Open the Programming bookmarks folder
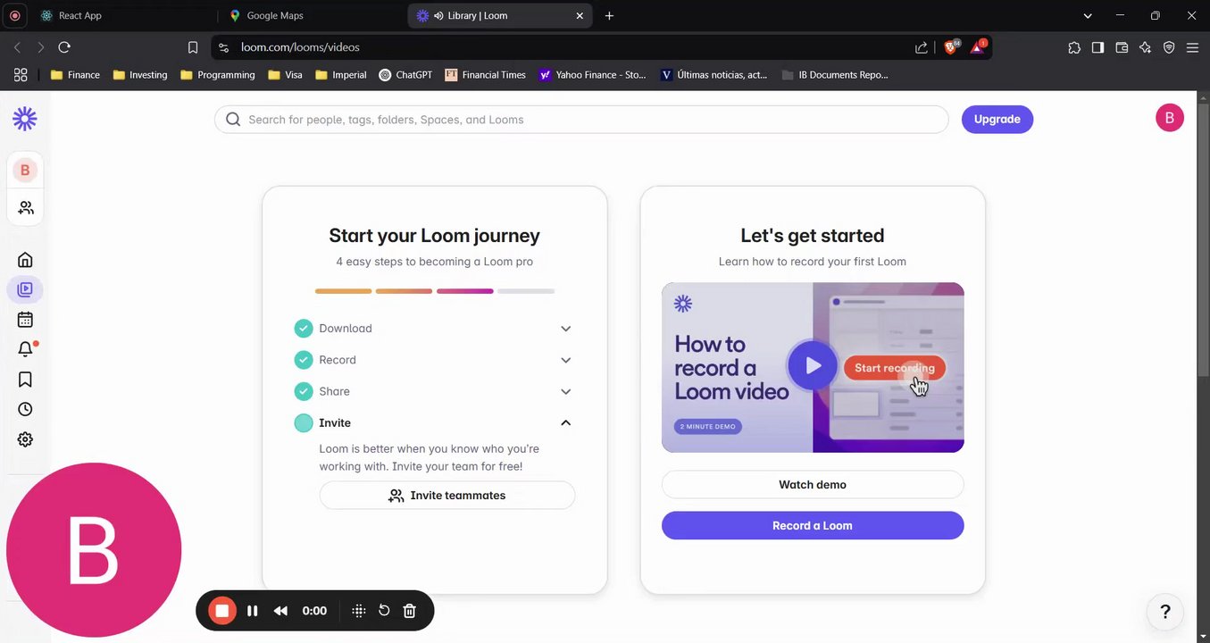Viewport: 1210px width, 643px height. coord(217,75)
